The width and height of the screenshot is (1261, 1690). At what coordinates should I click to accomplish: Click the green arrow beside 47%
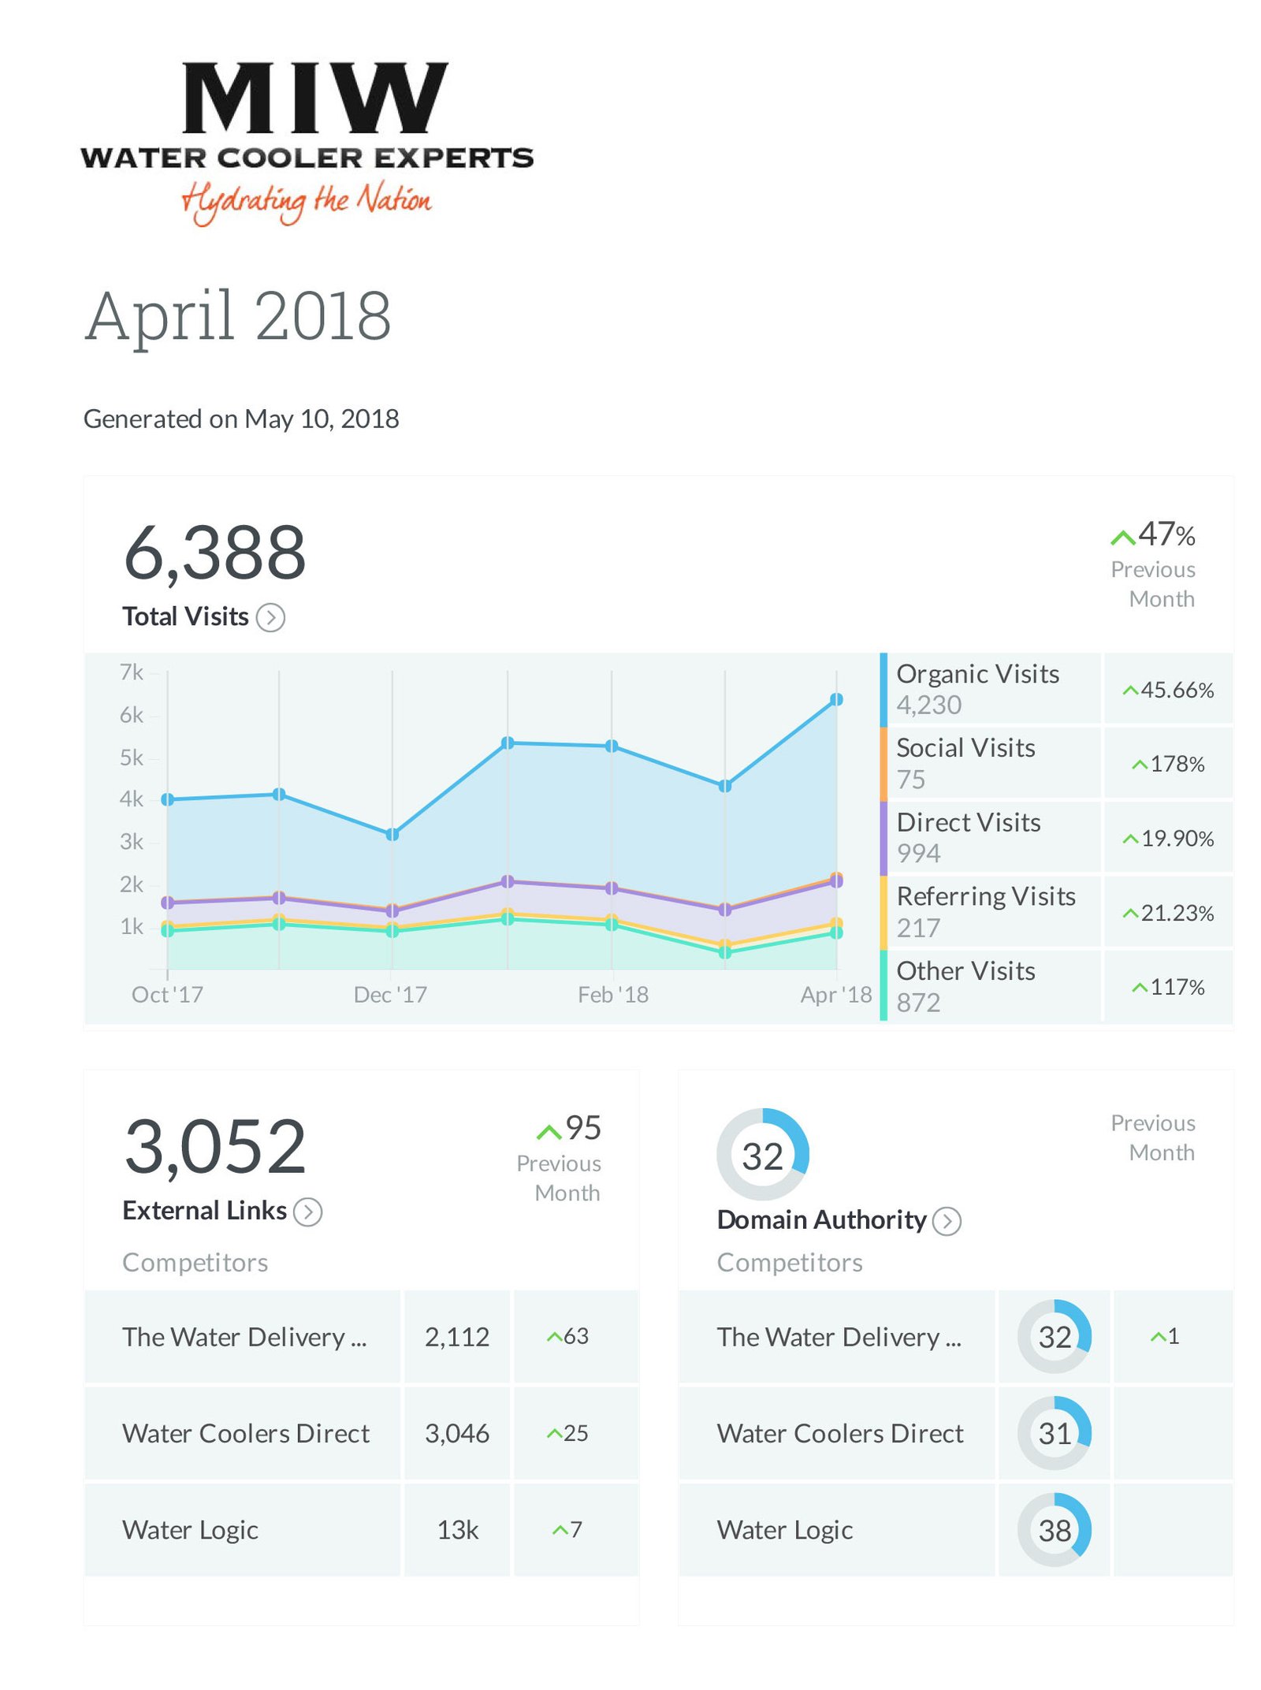pos(1122,538)
